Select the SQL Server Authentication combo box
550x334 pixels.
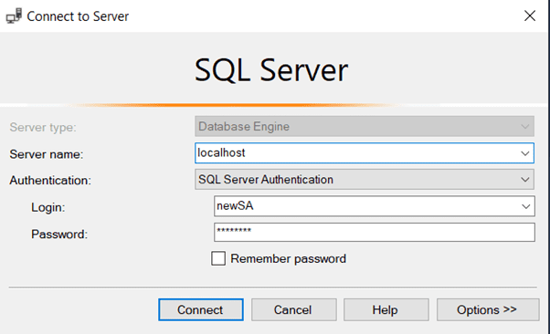click(365, 180)
